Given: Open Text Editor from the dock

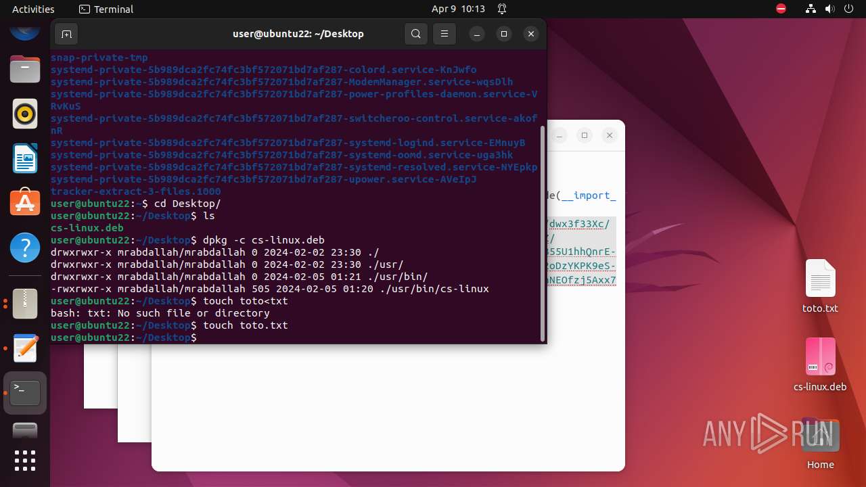Looking at the screenshot, I should (x=25, y=348).
